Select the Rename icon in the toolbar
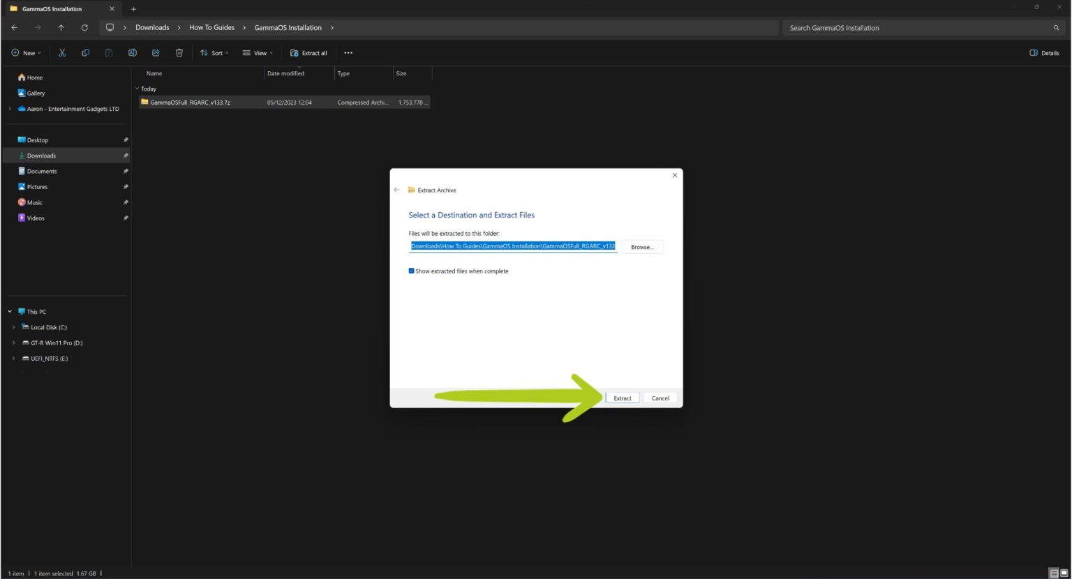The width and height of the screenshot is (1072, 579). (x=132, y=52)
